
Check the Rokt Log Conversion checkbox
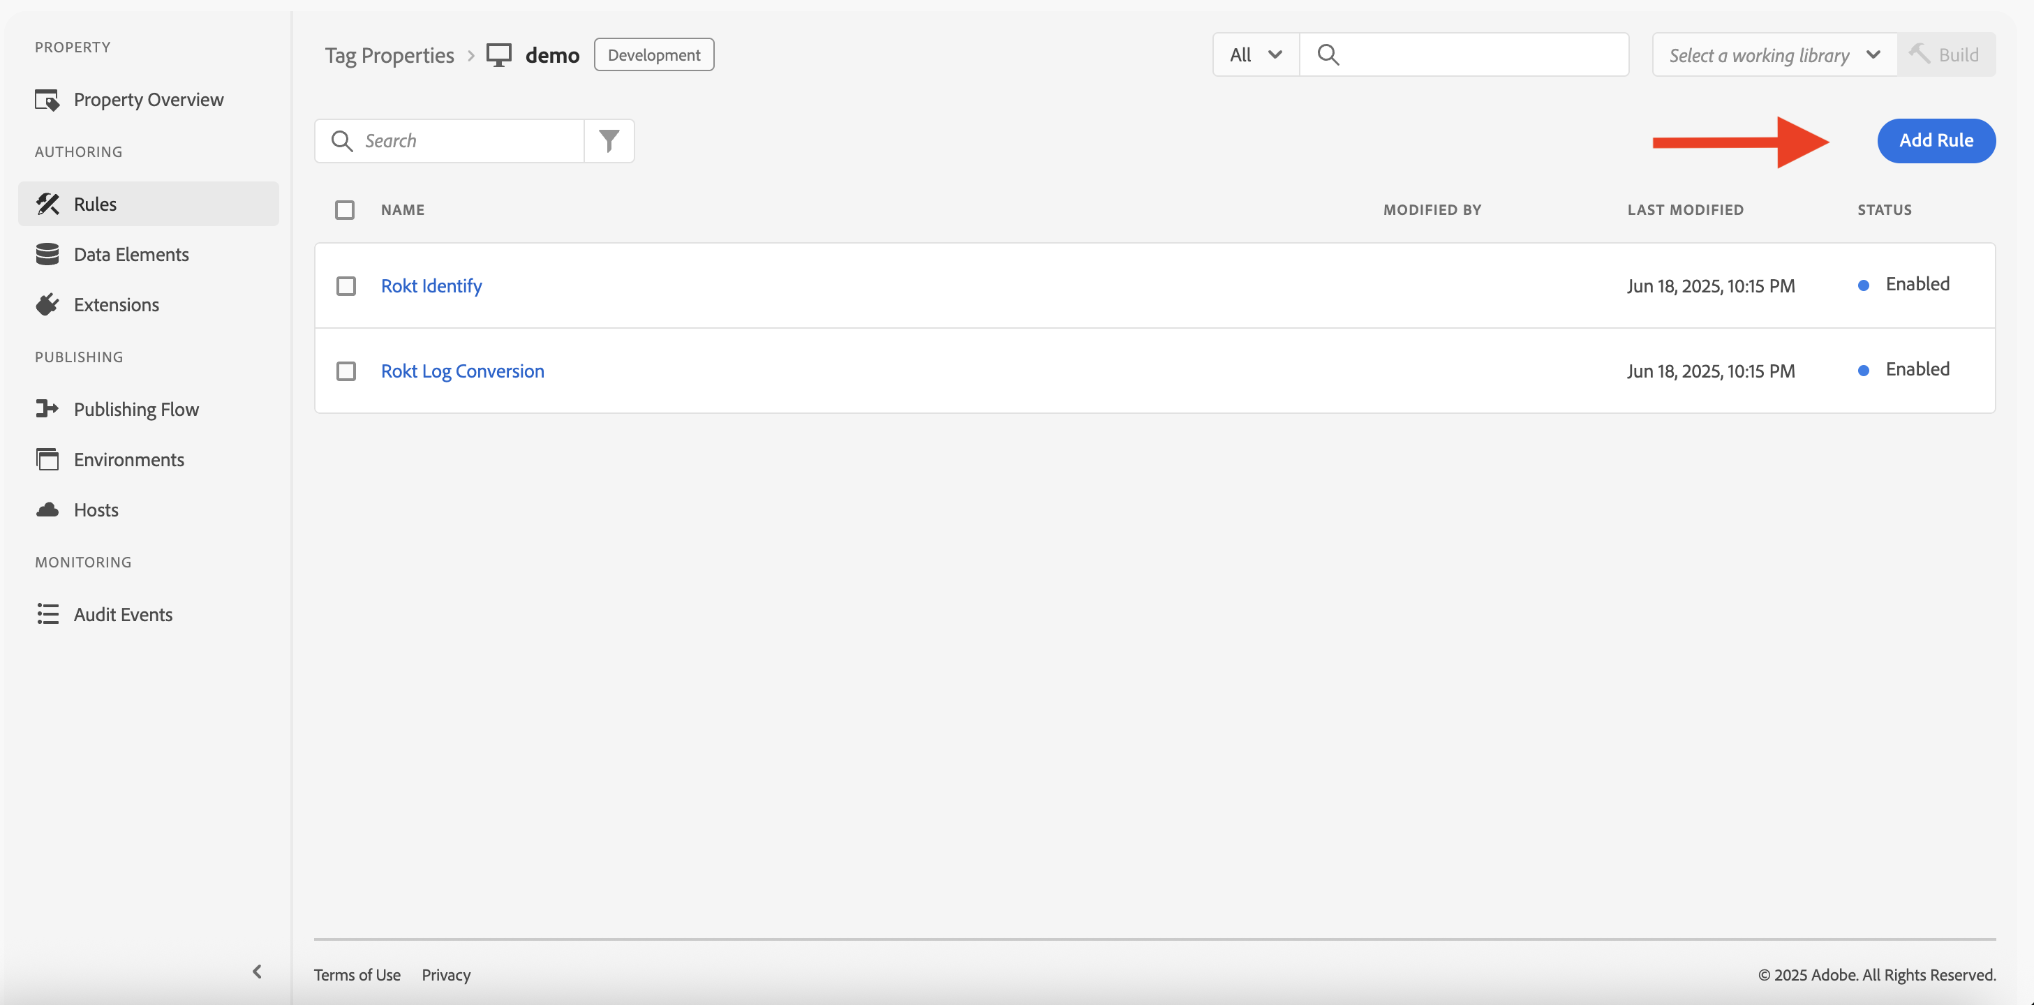click(x=346, y=371)
